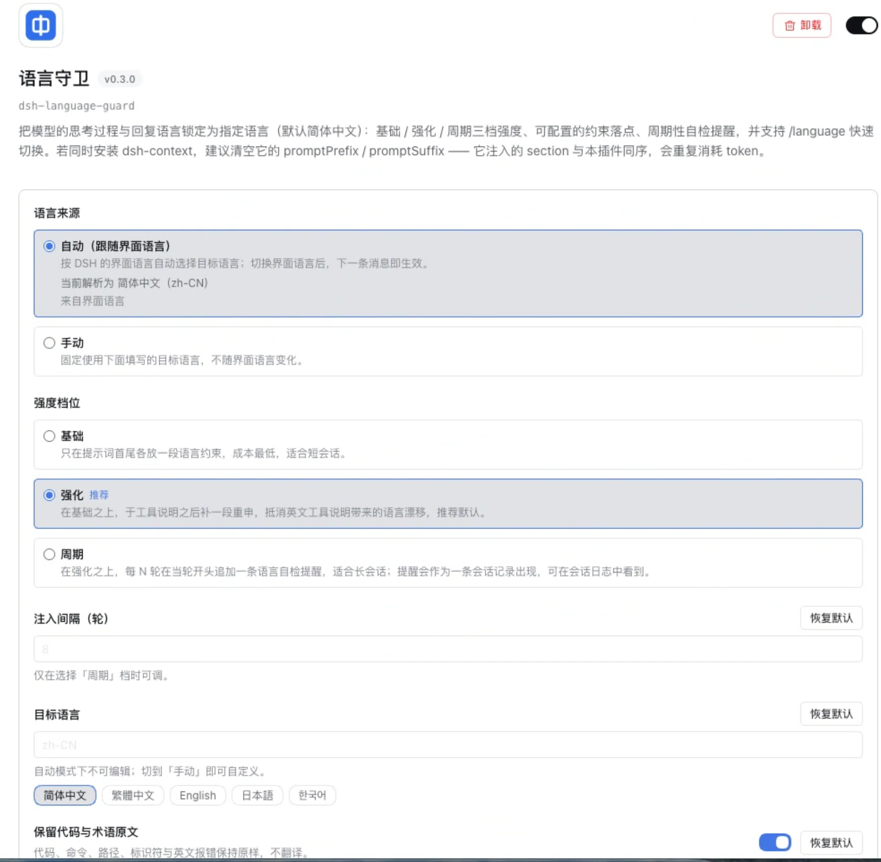Click the 语言来源 section heading
Image resolution: width=881 pixels, height=862 pixels.
pyautogui.click(x=57, y=213)
